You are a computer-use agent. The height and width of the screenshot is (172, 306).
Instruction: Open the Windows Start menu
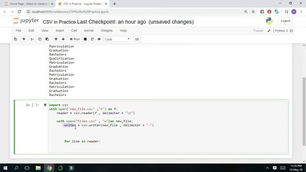5,168
